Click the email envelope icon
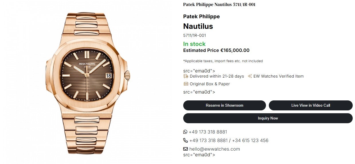This screenshot has width=355, height=164. pos(185,149)
